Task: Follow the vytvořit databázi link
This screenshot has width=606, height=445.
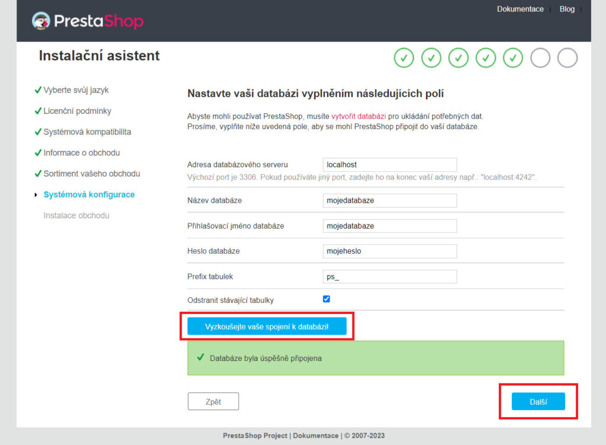Action: 359,116
